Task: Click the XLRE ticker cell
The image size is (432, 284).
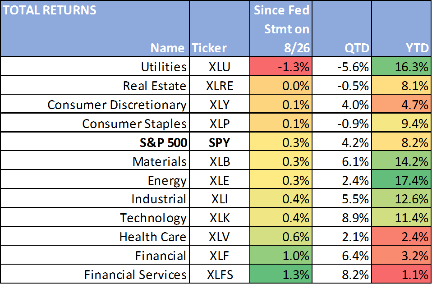Action: (x=220, y=85)
